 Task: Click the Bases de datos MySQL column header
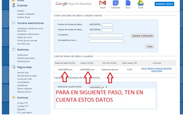click(65, 63)
